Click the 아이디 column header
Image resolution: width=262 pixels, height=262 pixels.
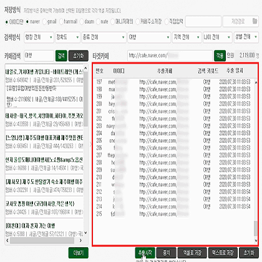(119, 71)
